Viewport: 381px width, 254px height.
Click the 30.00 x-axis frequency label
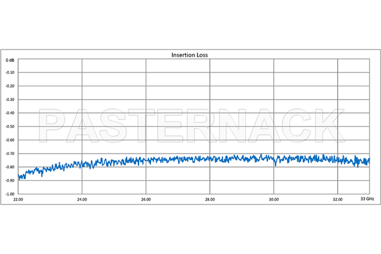coord(273,199)
